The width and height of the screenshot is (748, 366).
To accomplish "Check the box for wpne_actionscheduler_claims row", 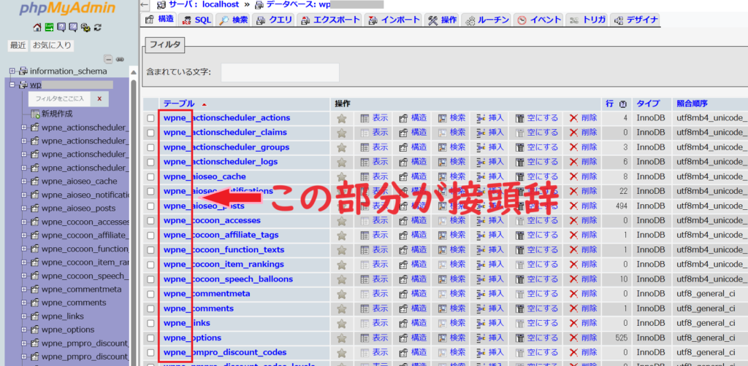I will pos(150,133).
